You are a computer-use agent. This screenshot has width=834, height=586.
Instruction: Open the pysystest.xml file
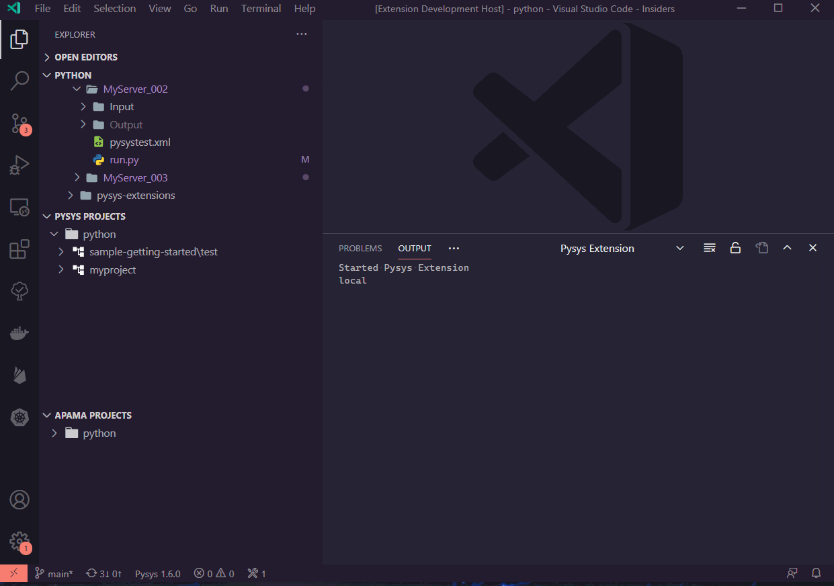click(140, 142)
